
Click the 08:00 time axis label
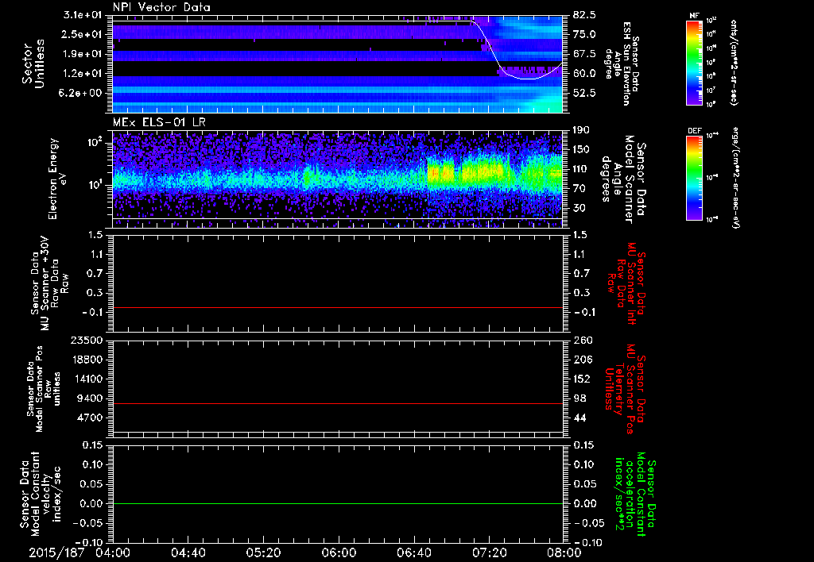564,552
